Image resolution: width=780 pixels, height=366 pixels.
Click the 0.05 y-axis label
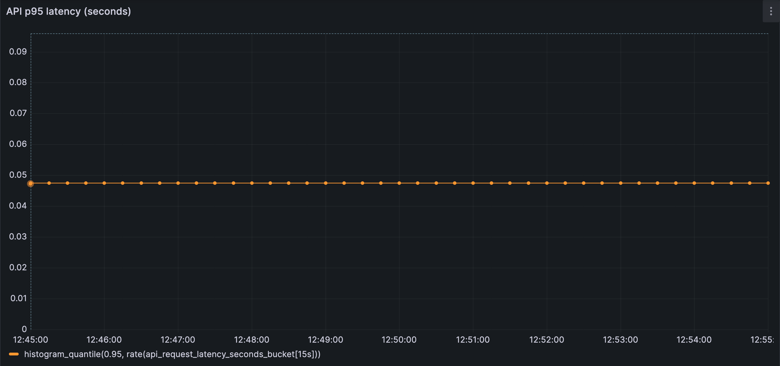[x=18, y=175]
